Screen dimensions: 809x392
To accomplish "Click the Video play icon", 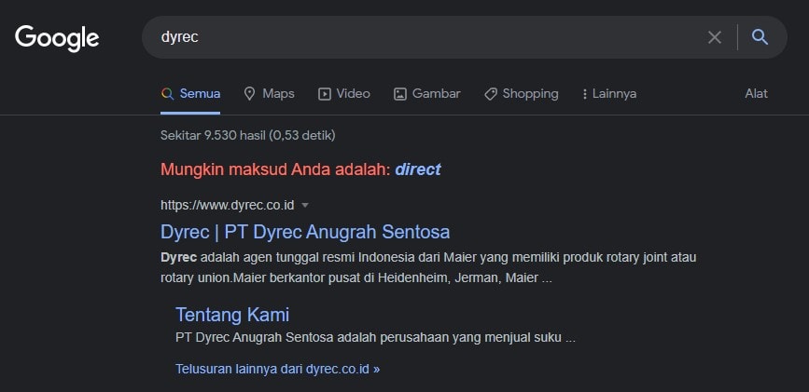I will pyautogui.click(x=325, y=94).
